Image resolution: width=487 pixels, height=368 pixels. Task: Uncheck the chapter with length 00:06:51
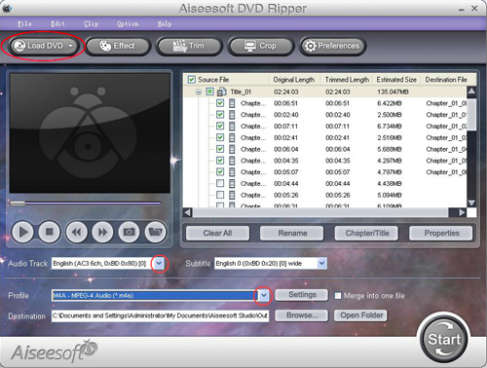coord(220,103)
